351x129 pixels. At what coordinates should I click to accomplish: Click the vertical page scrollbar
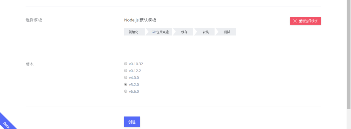tap(349, 54)
